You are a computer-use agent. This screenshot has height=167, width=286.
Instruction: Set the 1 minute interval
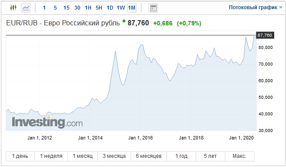point(44,8)
